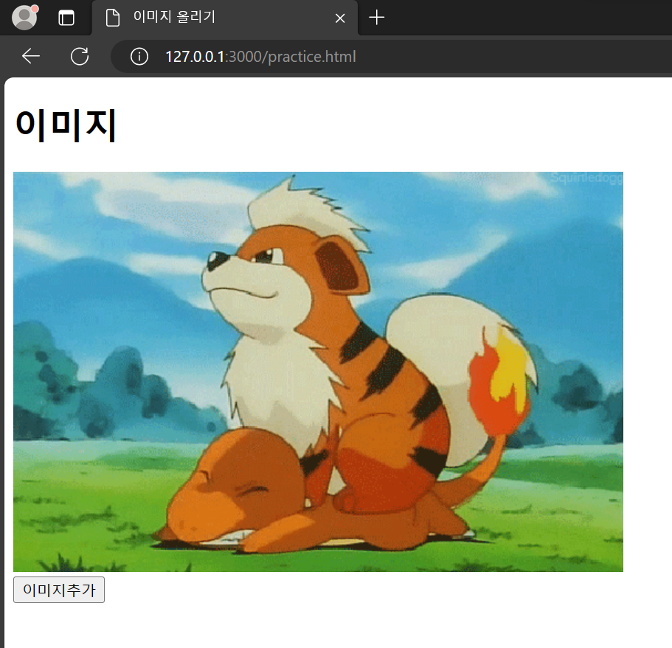Click the Growlithe and Charmander image

pos(318,372)
